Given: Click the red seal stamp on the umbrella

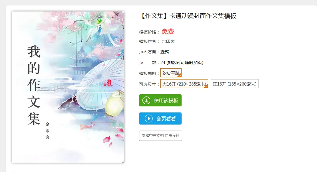Looking at the screenshot, I should pyautogui.click(x=109, y=83).
